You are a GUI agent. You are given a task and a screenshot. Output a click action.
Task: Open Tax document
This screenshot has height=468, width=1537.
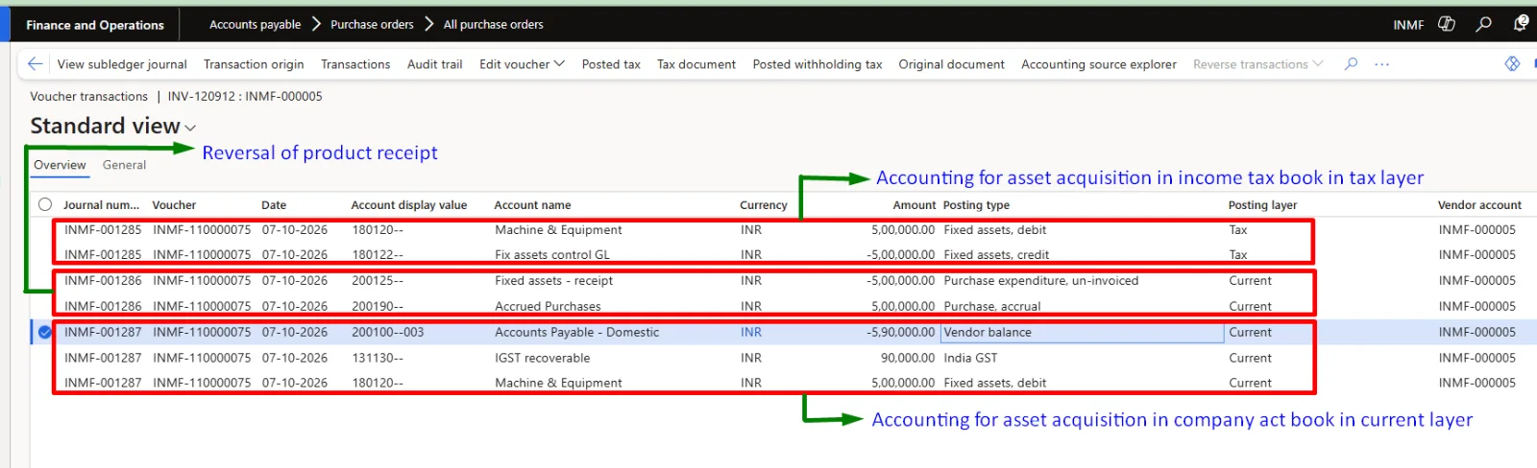coord(696,64)
